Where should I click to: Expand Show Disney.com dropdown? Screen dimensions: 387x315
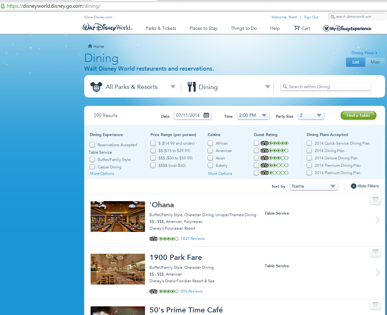point(100,17)
